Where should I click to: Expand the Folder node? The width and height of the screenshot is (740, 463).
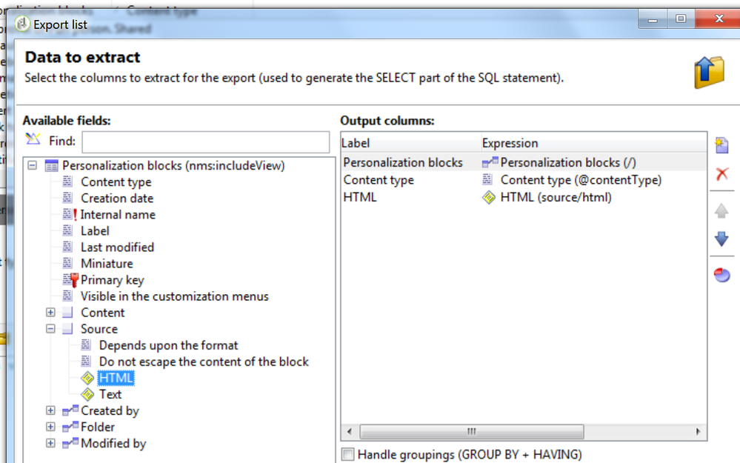point(50,427)
